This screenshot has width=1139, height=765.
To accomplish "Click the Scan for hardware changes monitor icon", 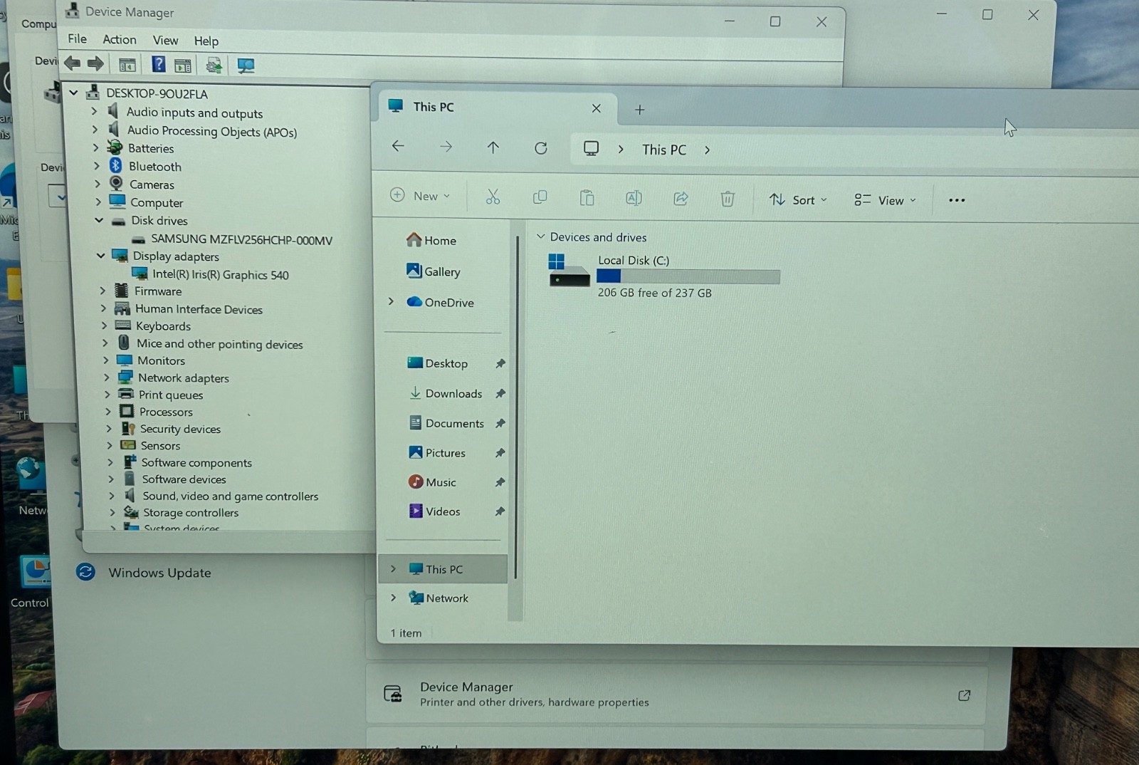I will [x=246, y=66].
